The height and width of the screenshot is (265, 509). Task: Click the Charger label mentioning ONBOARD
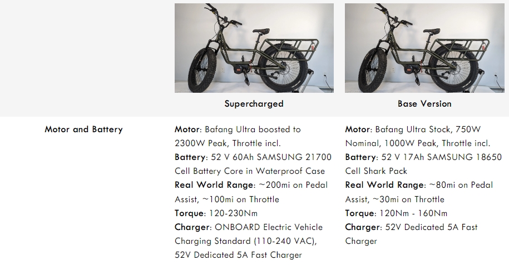click(x=192, y=227)
